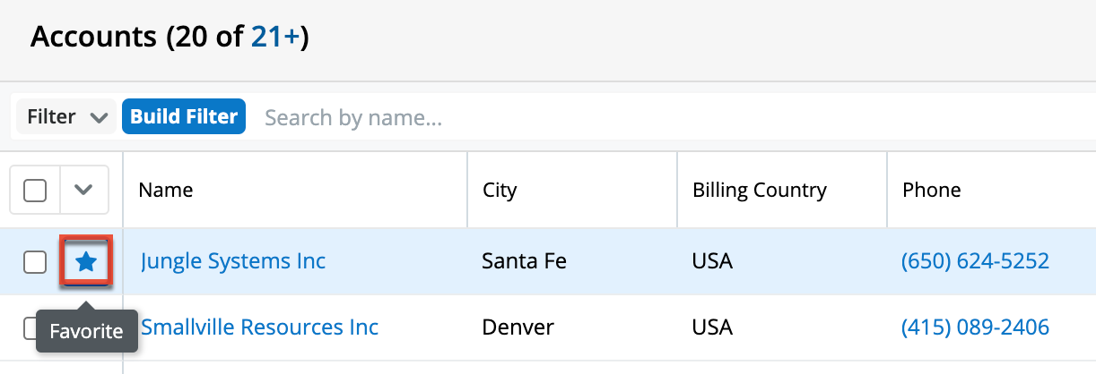
Task: Open the Filter dropdown
Action: click(66, 117)
